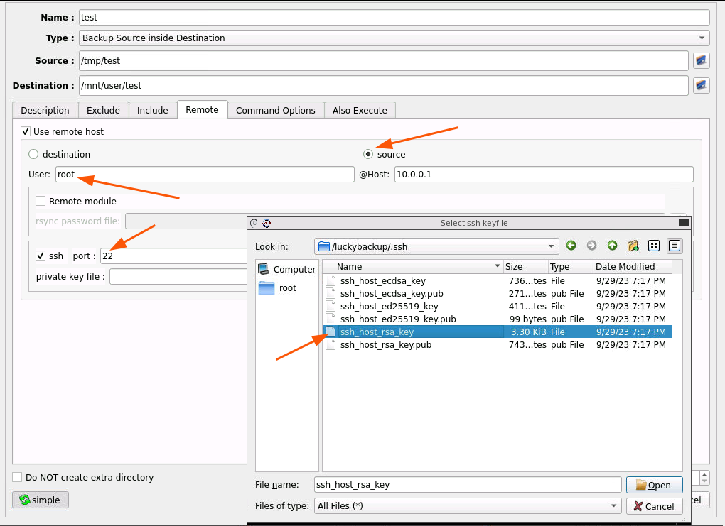Cancel the keyfile selection dialog
Image resolution: width=725 pixels, height=526 pixels.
point(654,506)
